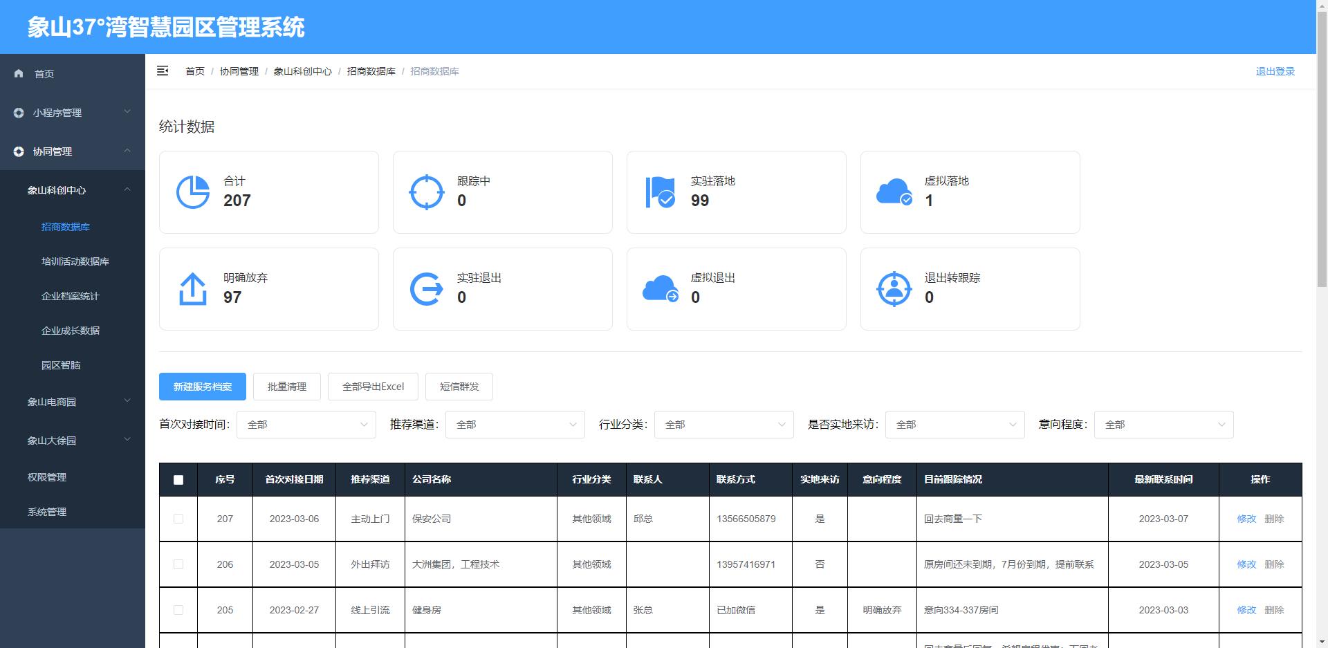This screenshot has height=648, width=1328.
Task: Click the 最新联系时间 column header
Action: (x=1163, y=479)
